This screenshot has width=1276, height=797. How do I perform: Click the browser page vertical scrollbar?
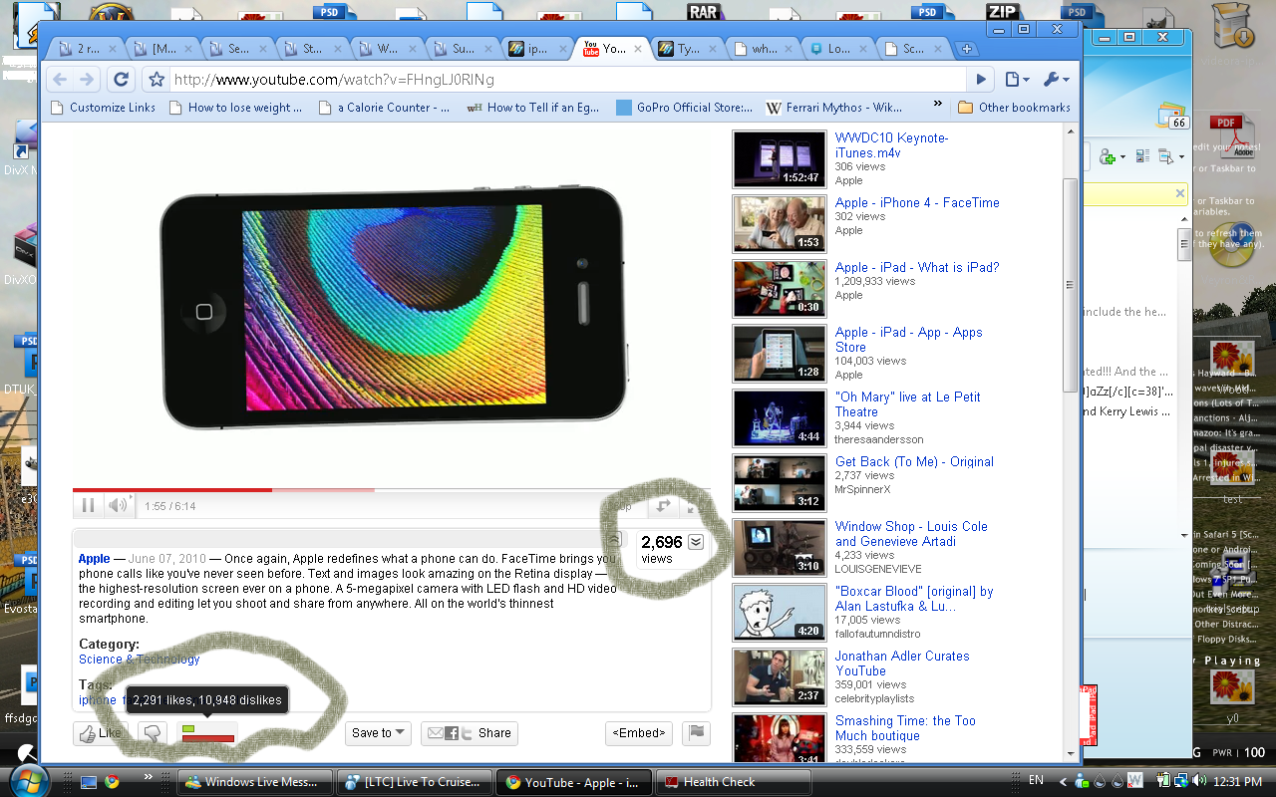[x=1070, y=284]
